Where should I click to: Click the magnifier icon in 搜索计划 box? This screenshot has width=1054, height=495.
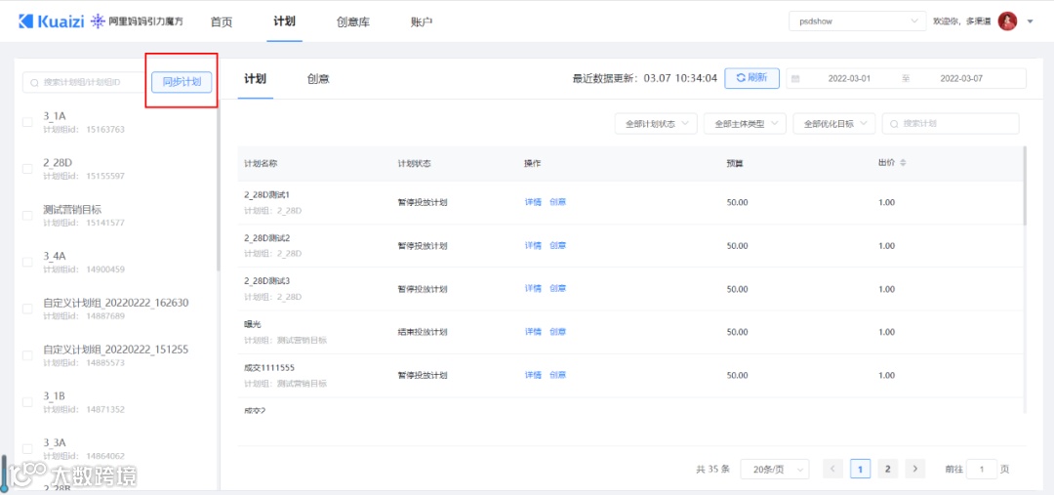(x=894, y=124)
